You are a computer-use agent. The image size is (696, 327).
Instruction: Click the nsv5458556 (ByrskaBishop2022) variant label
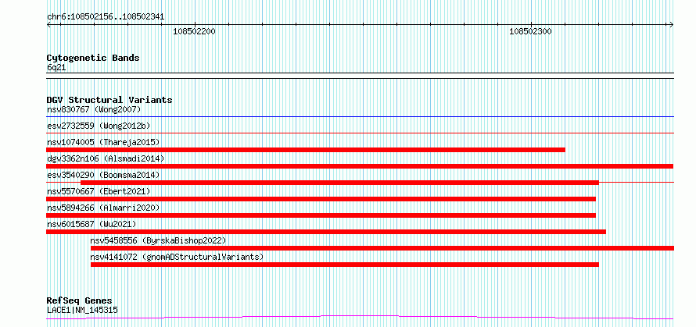point(159,240)
